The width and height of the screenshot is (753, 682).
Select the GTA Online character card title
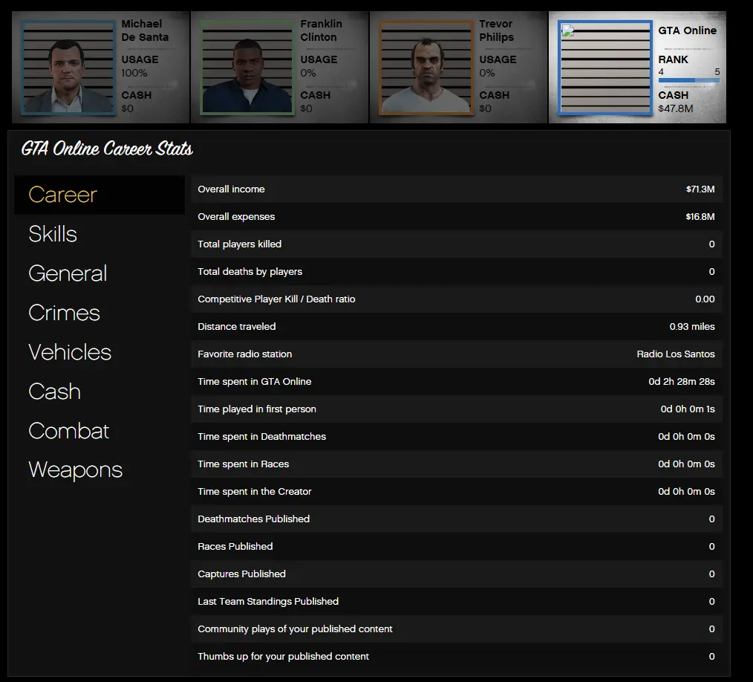687,30
